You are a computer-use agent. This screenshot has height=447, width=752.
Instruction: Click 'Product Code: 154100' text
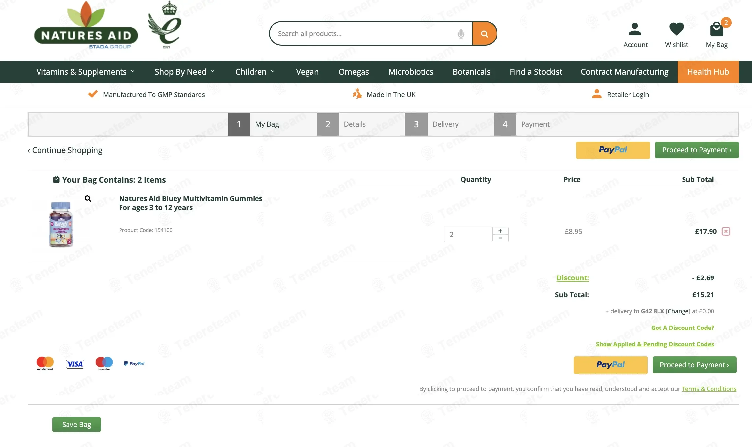click(146, 230)
